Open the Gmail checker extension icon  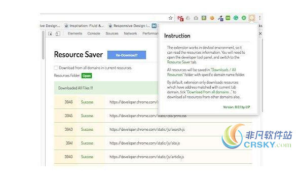click(180, 18)
